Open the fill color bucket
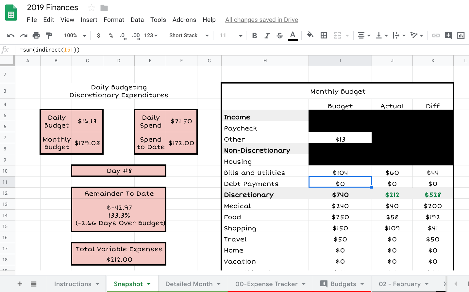Image resolution: width=469 pixels, height=292 pixels. (310, 35)
